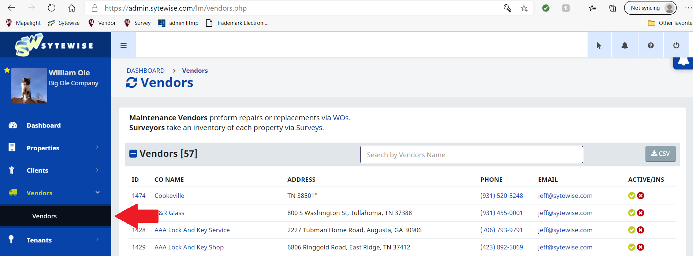The image size is (693, 256).
Task: Click Vendors breadcrumb item
Action: [x=195, y=71]
